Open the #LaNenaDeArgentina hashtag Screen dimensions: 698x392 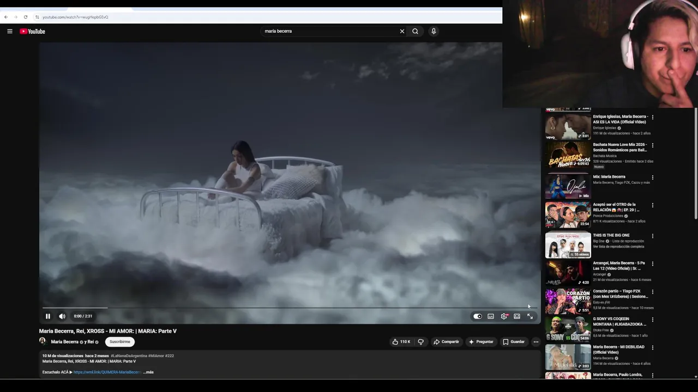coord(129,356)
